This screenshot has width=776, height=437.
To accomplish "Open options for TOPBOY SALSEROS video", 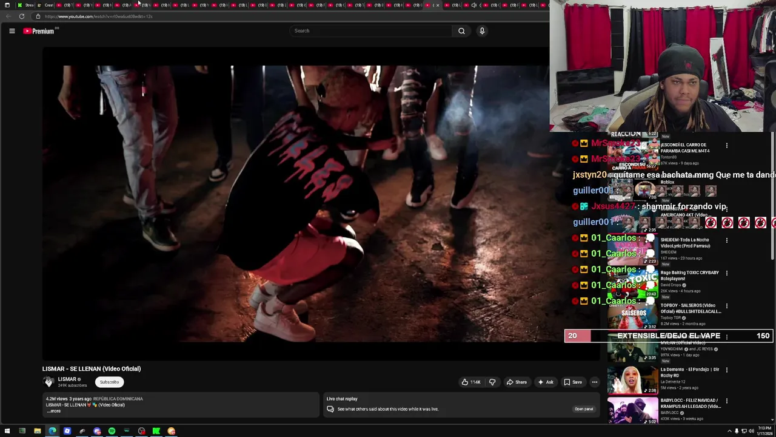I will pos(726,306).
